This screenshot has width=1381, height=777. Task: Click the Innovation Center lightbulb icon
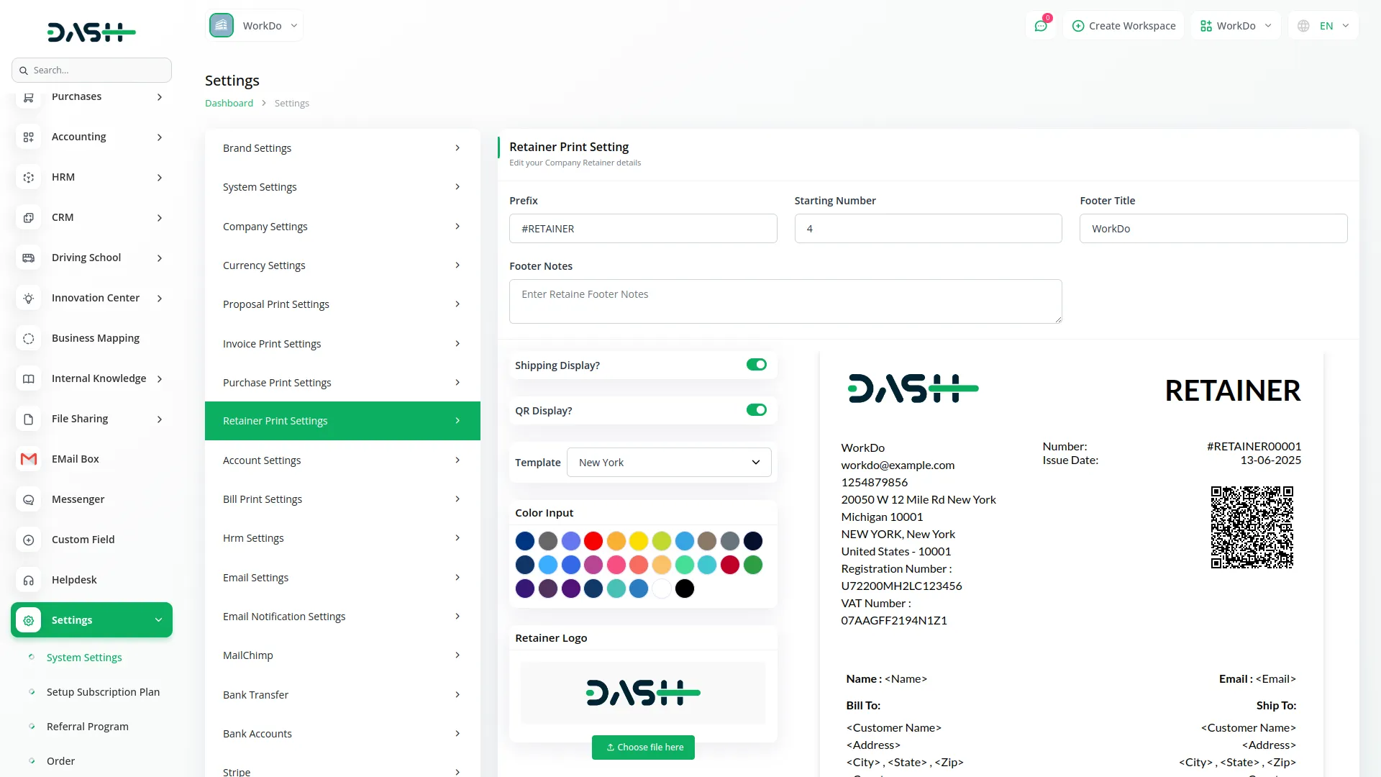coord(29,298)
